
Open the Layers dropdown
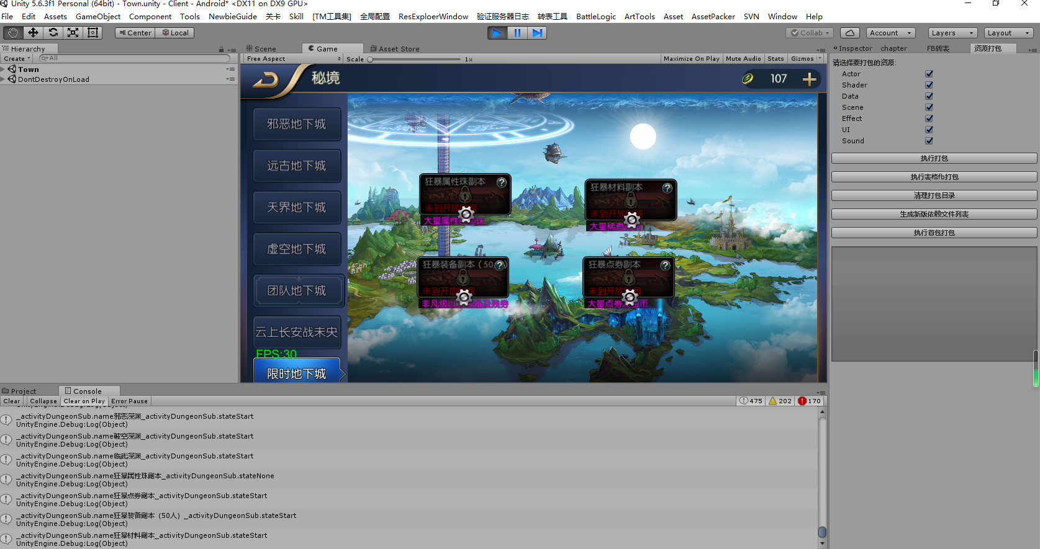952,33
